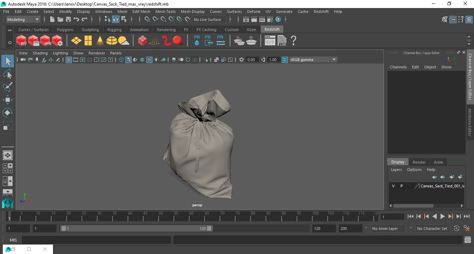Open the character set running-man preferences icon

[x=467, y=229]
